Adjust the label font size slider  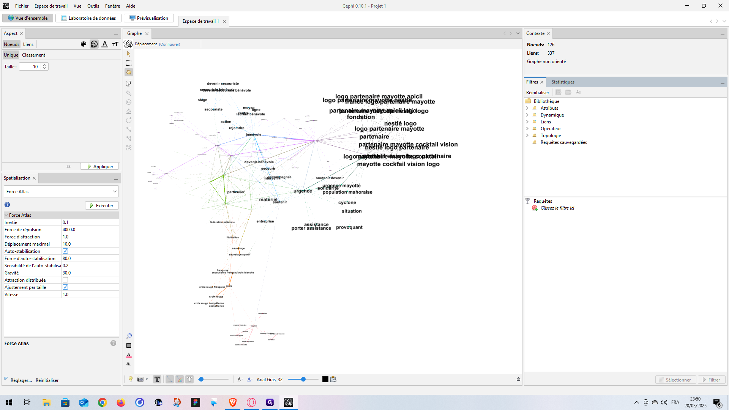(303, 379)
